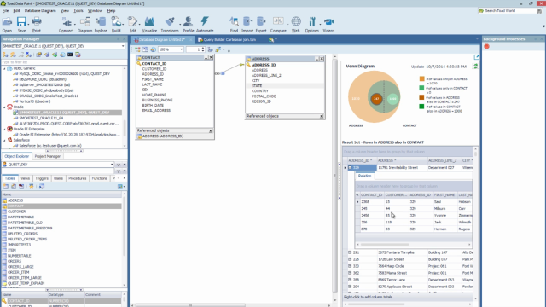Collapse the ODBC Generic tree node
This screenshot has height=307, width=546.
pyautogui.click(x=4, y=68)
